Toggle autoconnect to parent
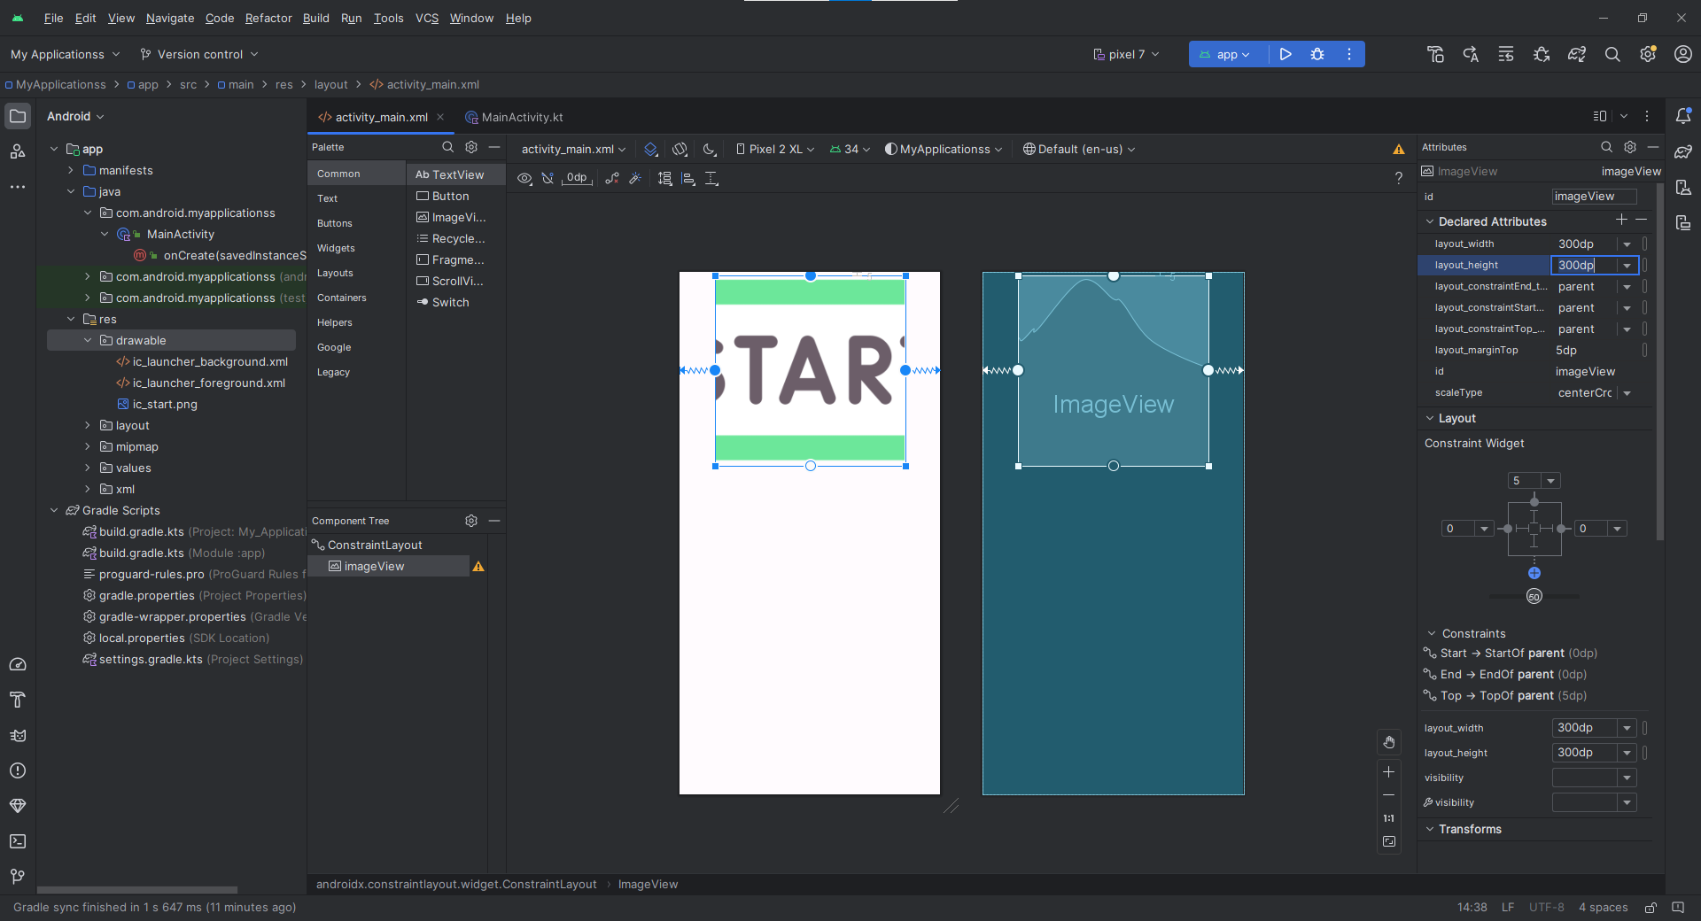Viewport: 1701px width, 921px height. [548, 178]
